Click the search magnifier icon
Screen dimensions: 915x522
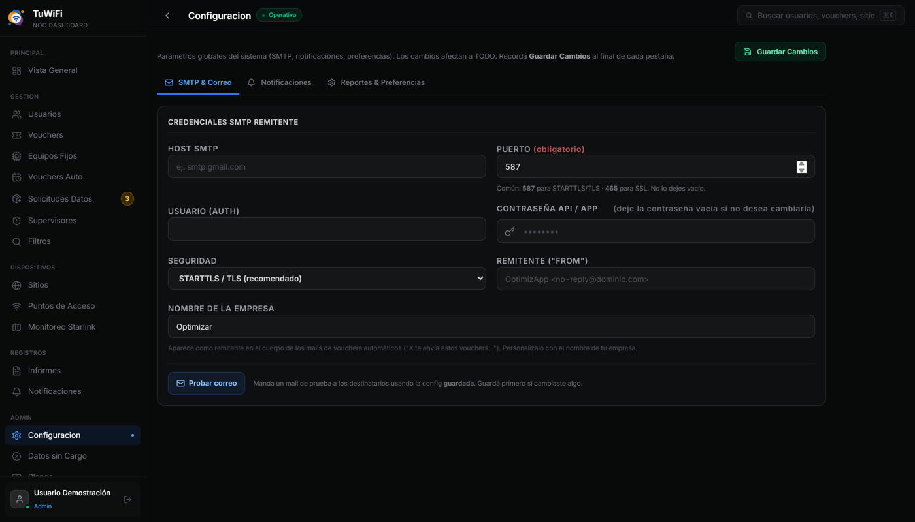pyautogui.click(x=749, y=16)
